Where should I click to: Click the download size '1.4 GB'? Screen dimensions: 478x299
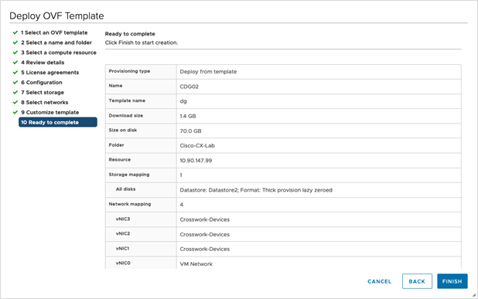click(188, 116)
